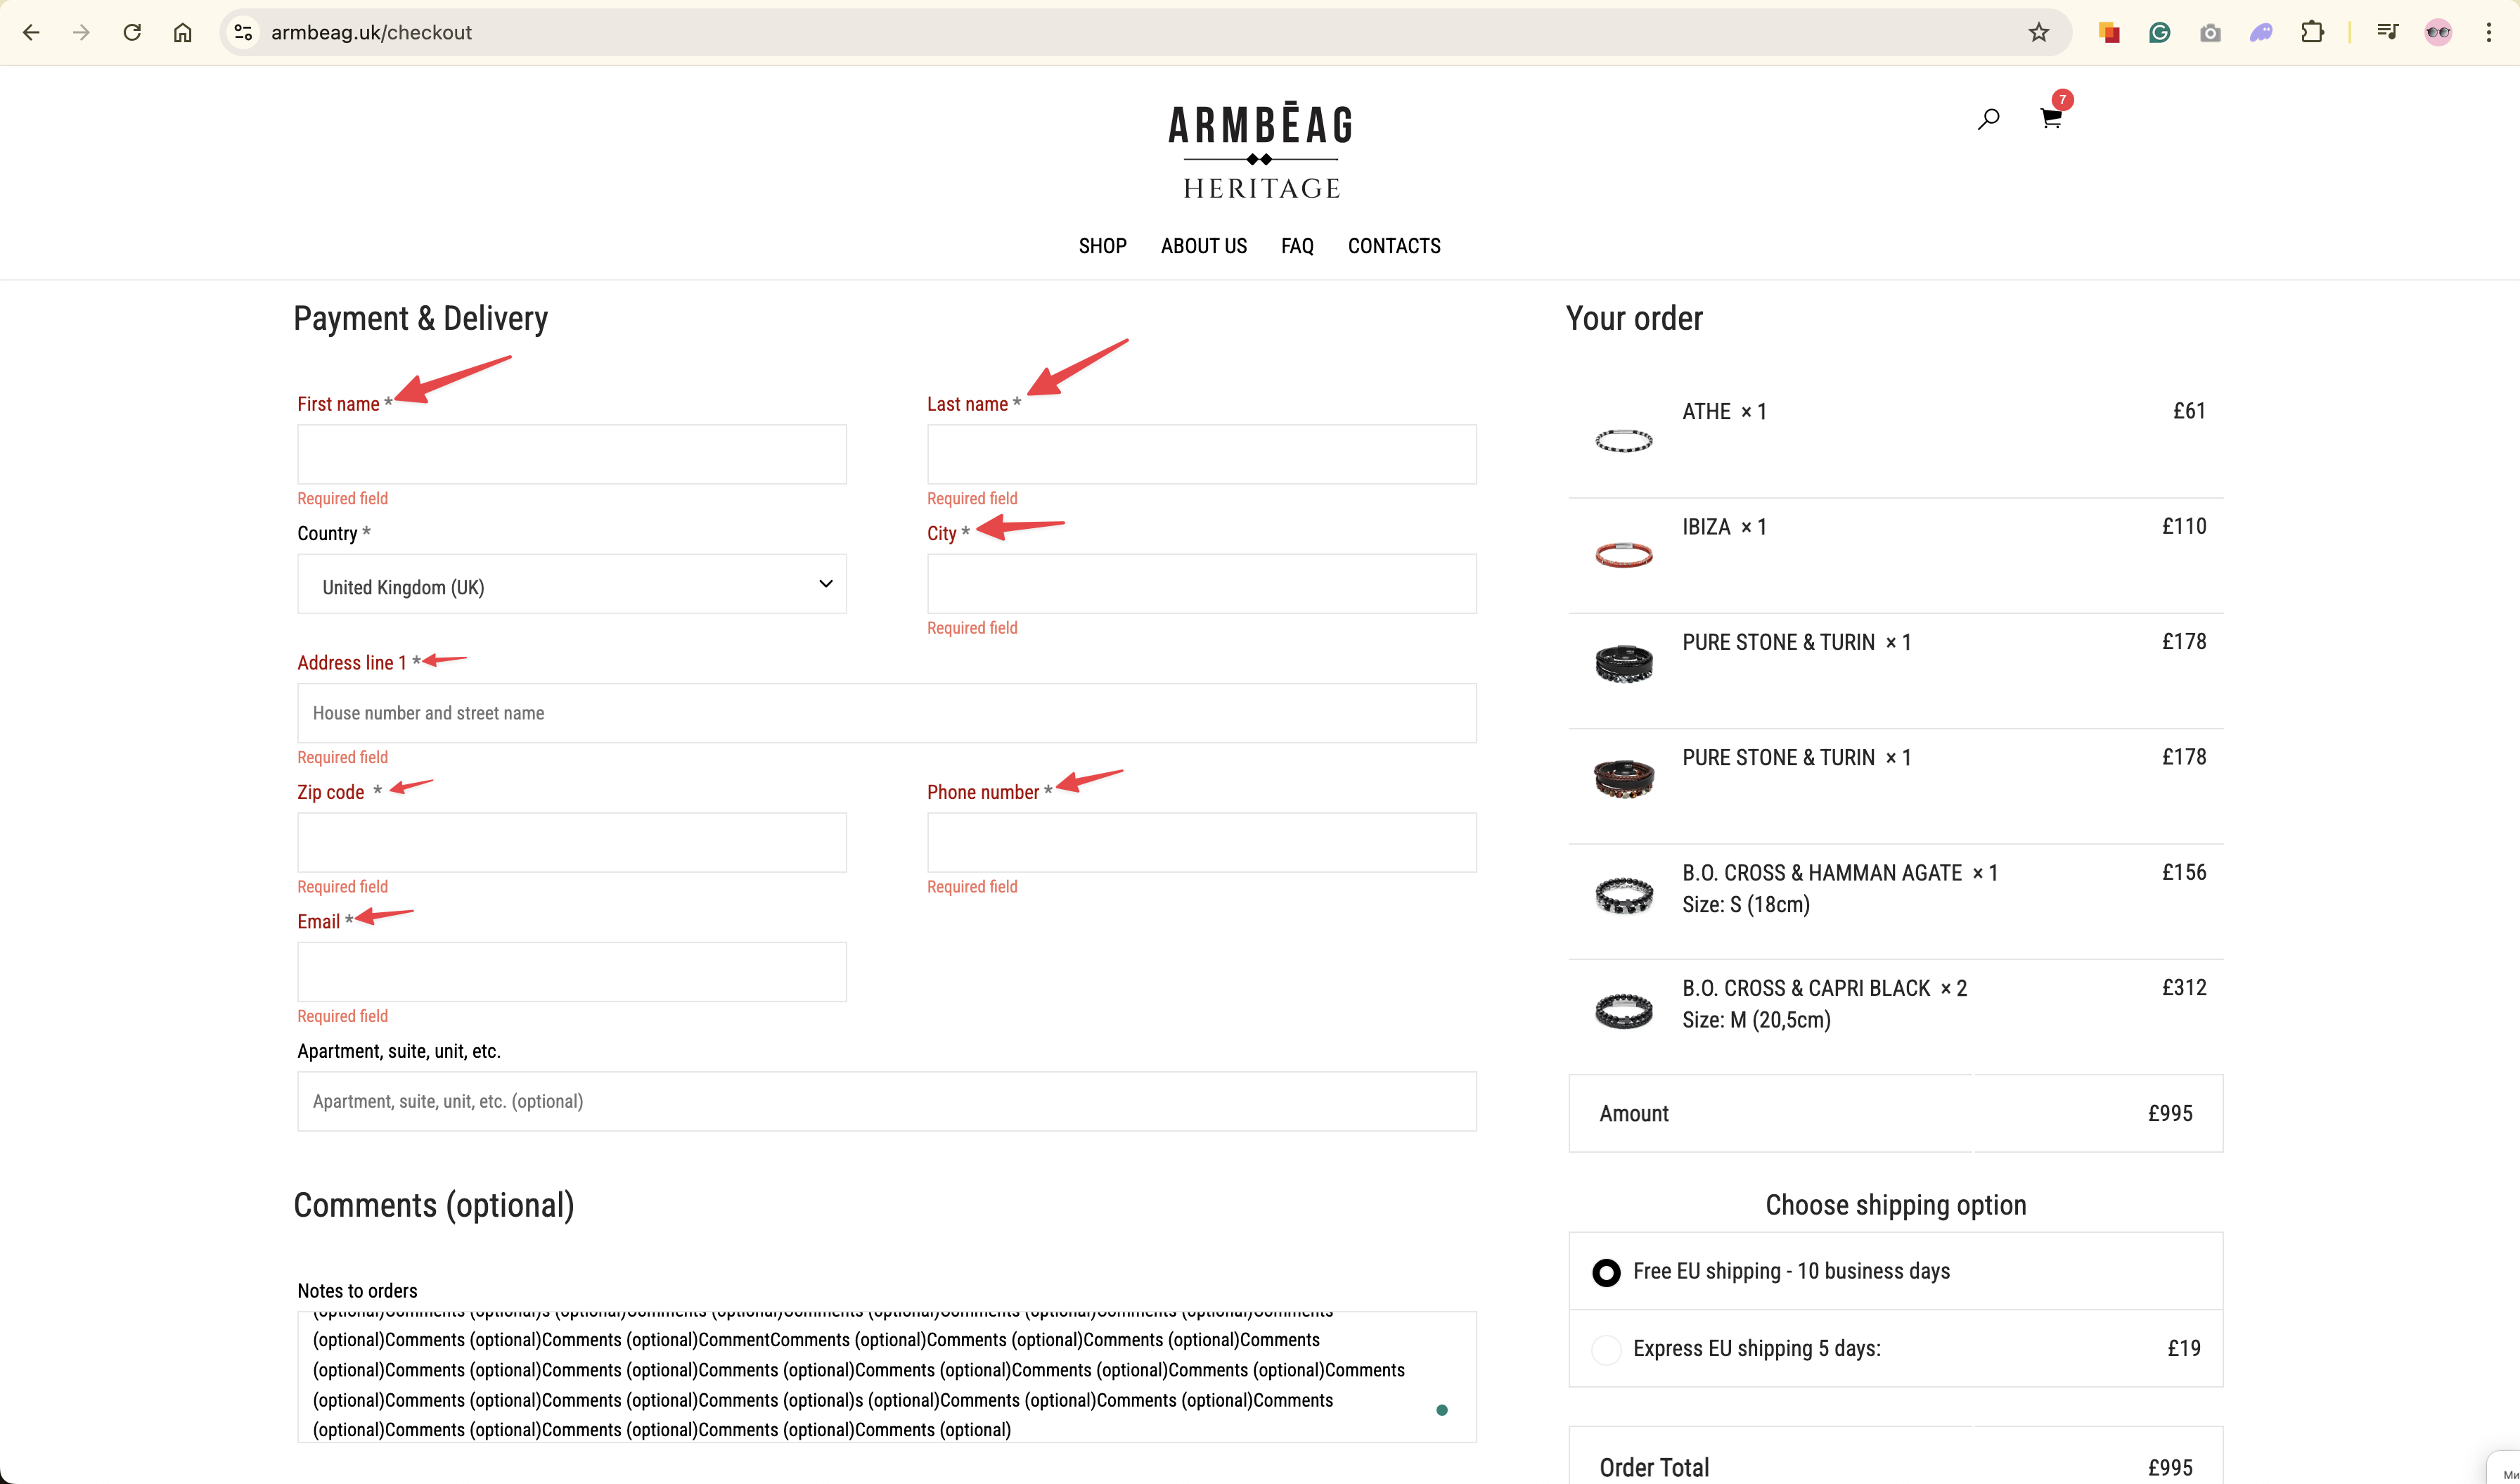This screenshot has height=1484, width=2520.
Task: Open the Country dropdown
Action: (571, 584)
